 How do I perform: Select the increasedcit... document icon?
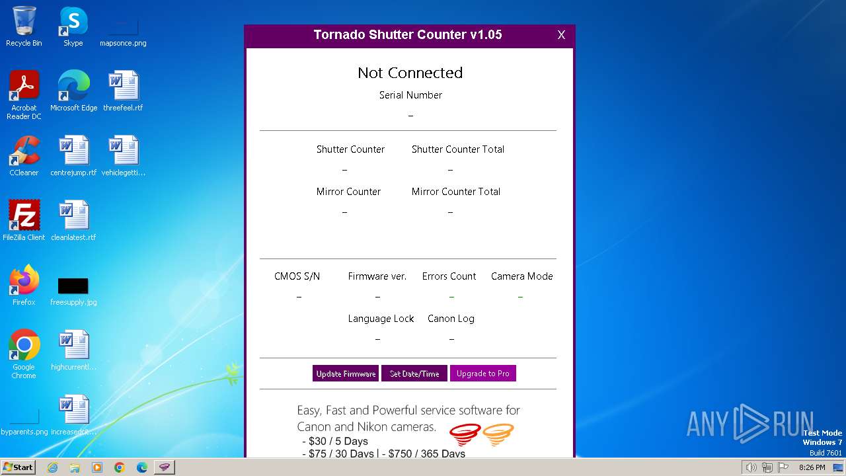click(x=73, y=415)
